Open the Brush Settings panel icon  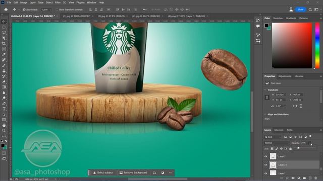pos(258,35)
